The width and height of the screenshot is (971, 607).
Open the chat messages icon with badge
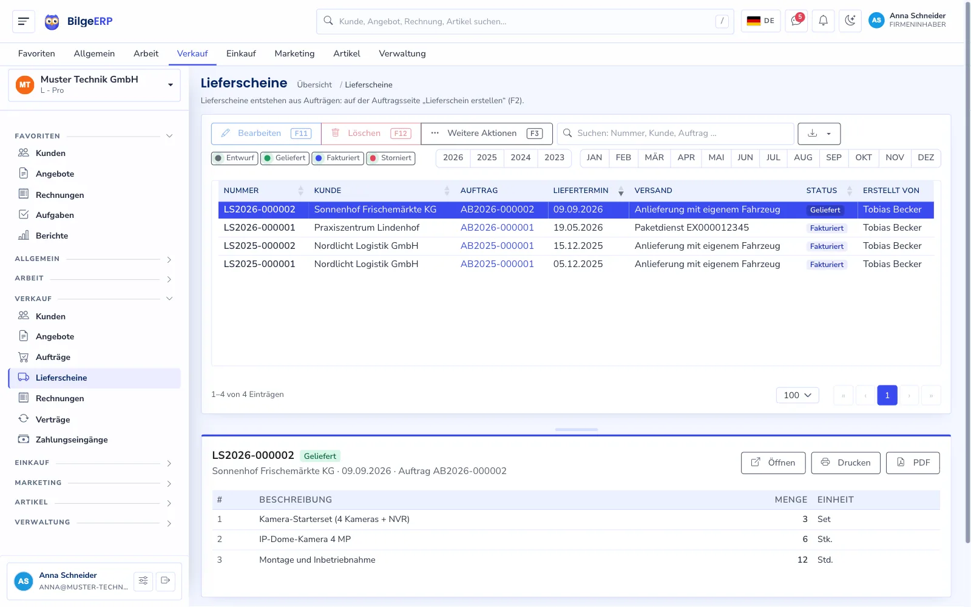[x=796, y=21]
